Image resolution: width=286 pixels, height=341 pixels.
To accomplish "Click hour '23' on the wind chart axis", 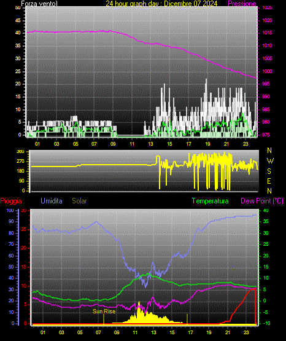I will point(245,144).
